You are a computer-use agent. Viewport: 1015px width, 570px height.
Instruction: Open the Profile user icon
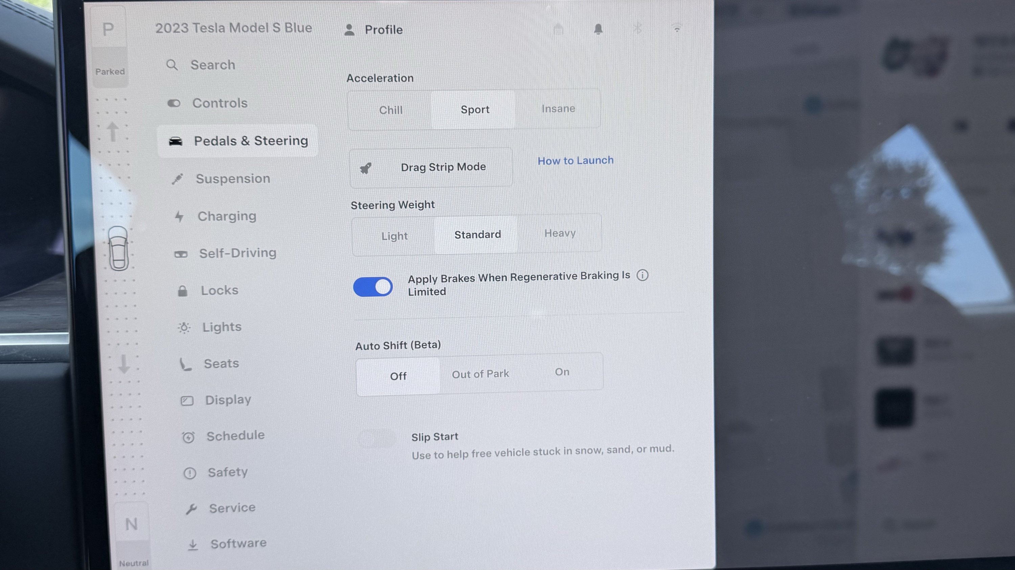click(x=349, y=30)
